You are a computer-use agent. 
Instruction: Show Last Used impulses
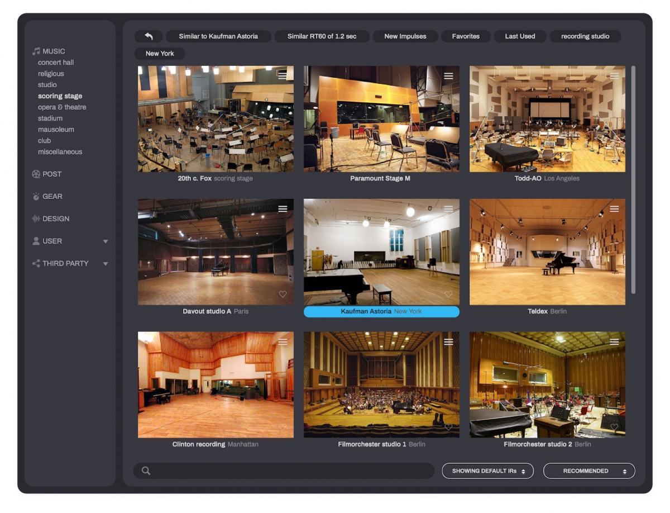click(x=520, y=36)
